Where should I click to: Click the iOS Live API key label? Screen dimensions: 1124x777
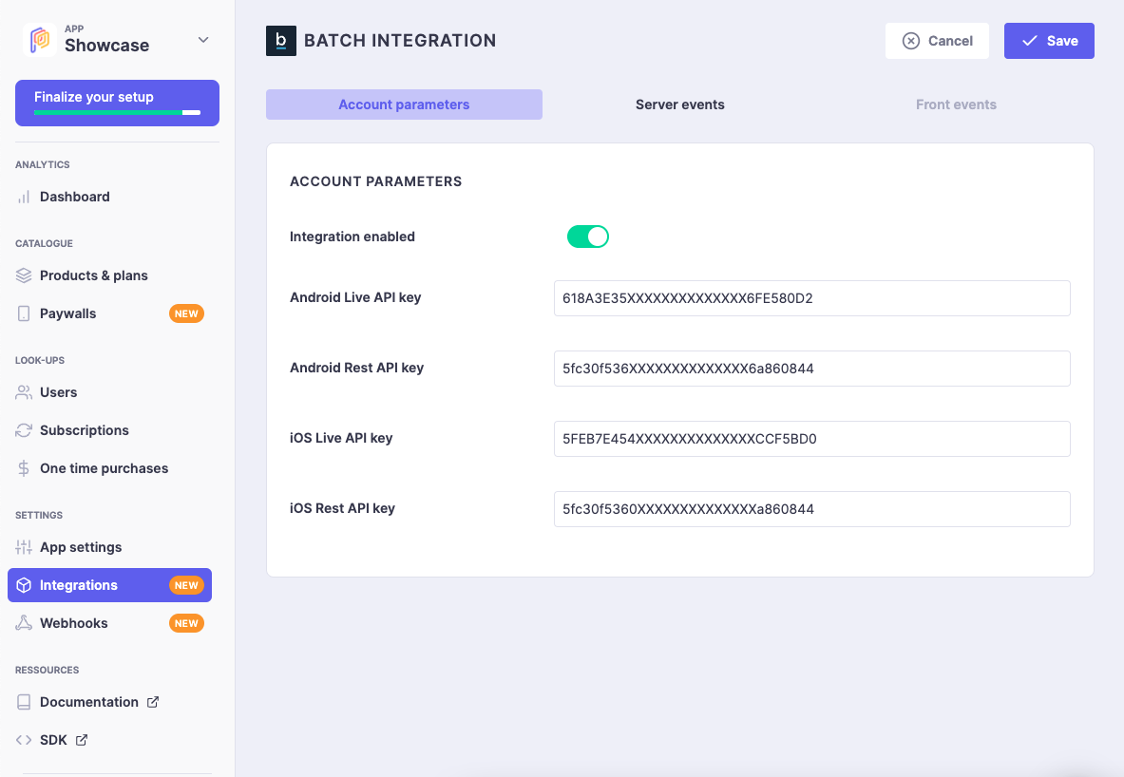341,438
